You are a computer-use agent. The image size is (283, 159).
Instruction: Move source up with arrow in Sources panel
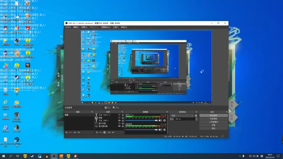tap(109, 132)
